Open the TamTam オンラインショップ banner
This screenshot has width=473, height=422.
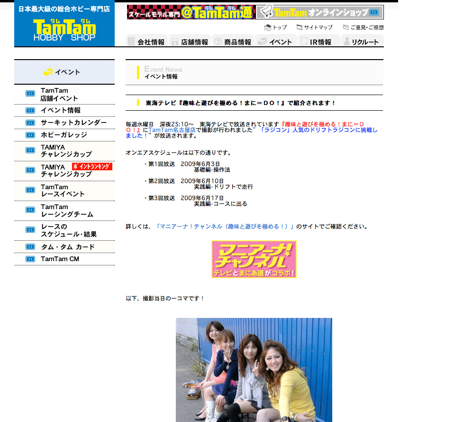pyautogui.click(x=320, y=12)
